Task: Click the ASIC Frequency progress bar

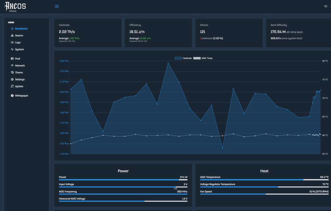Action: 123,194
